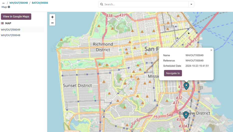Click the map pin below the popup

tap(186, 86)
